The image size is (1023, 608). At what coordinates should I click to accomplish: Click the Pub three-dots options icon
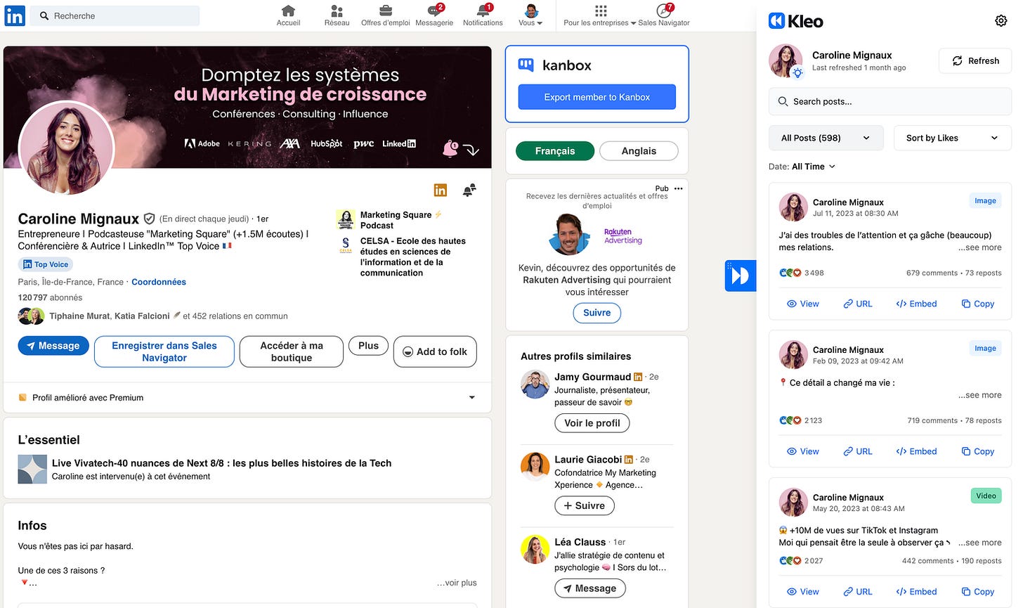678,188
